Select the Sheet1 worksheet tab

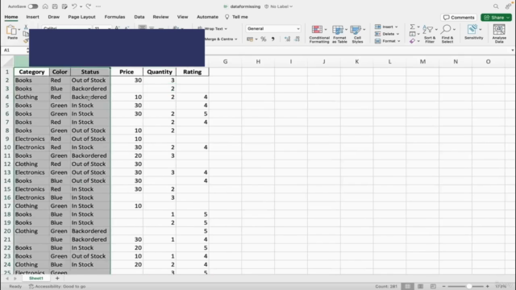[x=36, y=278]
